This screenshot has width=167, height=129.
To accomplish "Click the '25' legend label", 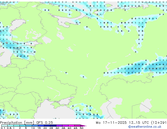I will pyautogui.click(x=51, y=128).
